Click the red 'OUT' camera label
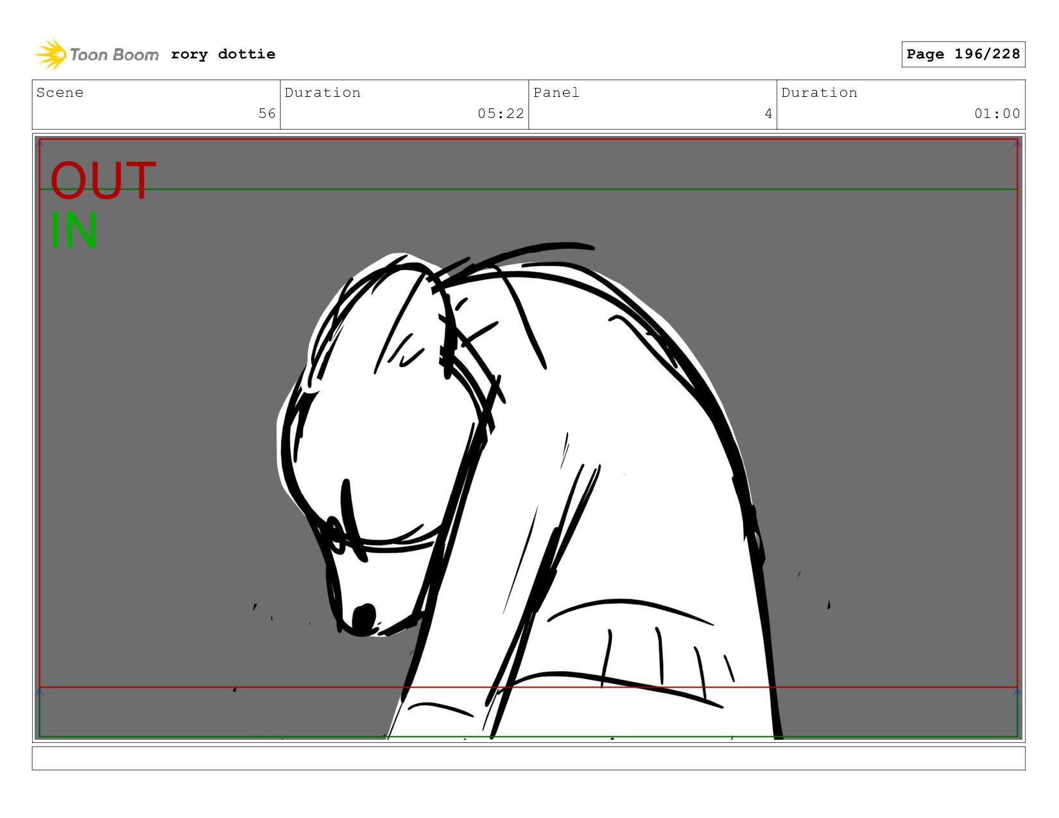This screenshot has height=818, width=1059. tap(103, 181)
